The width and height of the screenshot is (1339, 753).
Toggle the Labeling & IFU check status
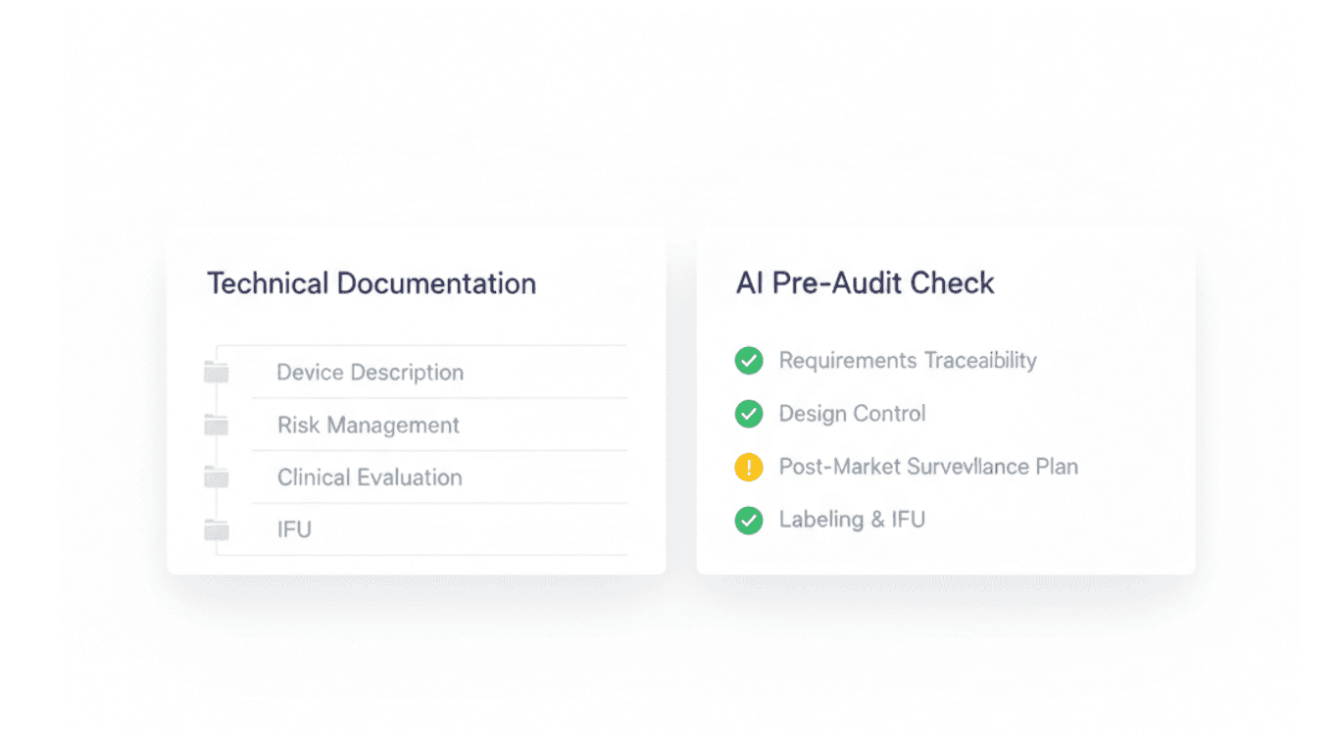coord(748,521)
